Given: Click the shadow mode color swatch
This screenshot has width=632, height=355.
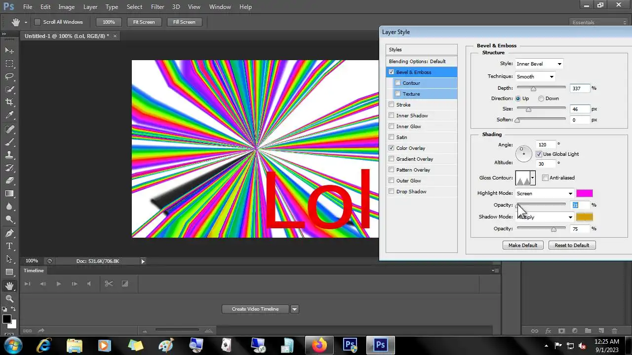Looking at the screenshot, I should [x=585, y=217].
